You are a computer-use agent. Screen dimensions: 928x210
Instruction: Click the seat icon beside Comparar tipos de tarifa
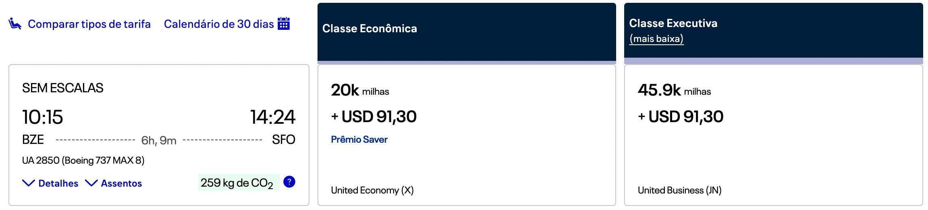[x=15, y=24]
